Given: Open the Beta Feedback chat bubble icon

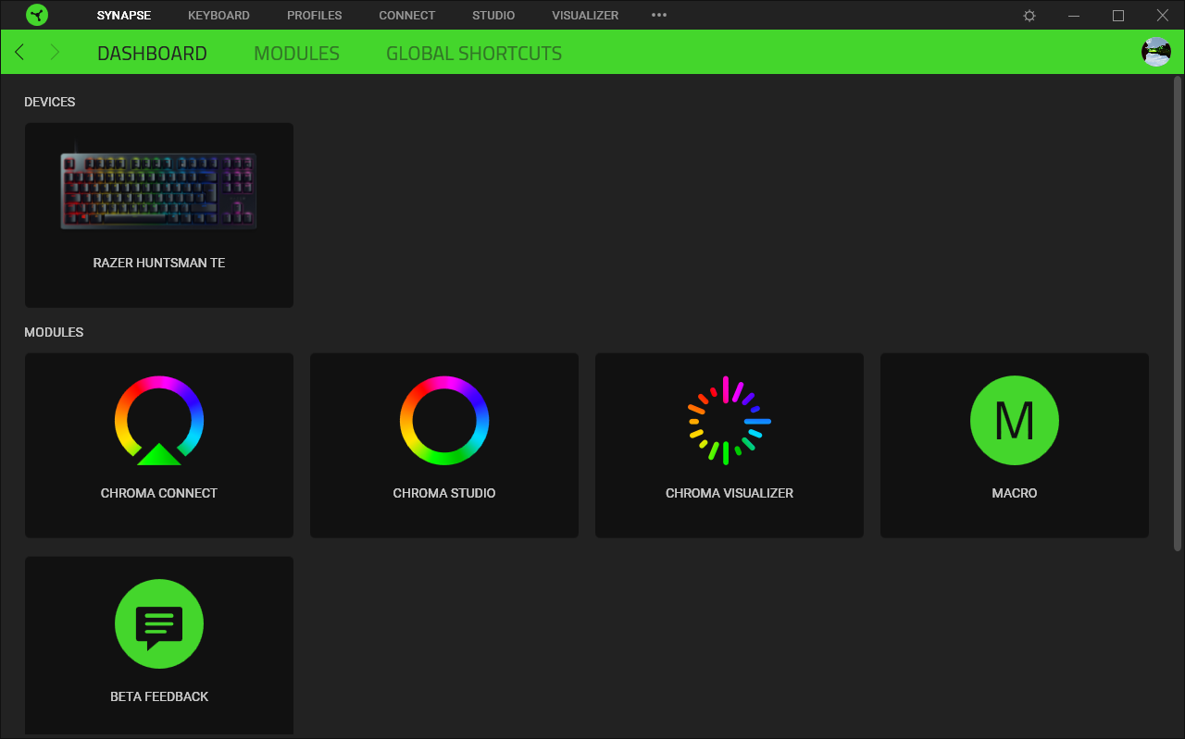Looking at the screenshot, I should pyautogui.click(x=159, y=624).
